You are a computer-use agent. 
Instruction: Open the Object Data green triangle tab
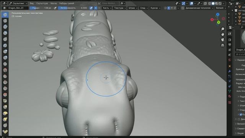[x=230, y=91]
